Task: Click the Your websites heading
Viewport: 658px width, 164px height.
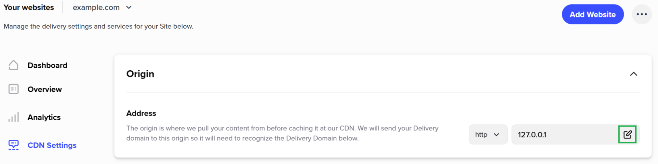Action: coord(29,7)
